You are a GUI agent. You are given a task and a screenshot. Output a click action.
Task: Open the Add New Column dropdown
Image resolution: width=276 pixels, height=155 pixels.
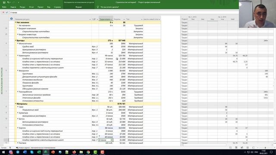(160, 19)
